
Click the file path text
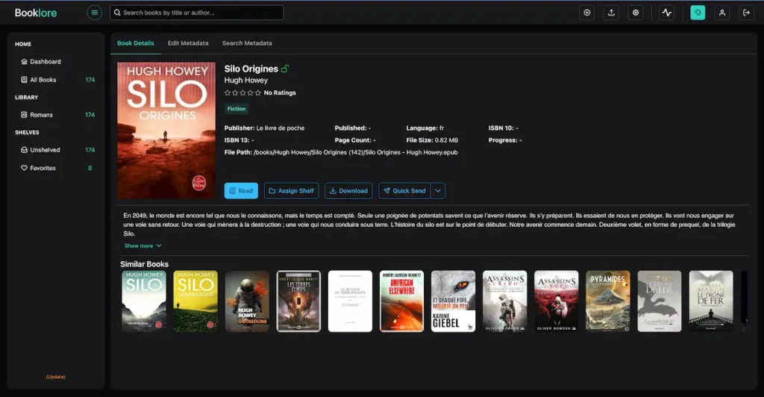pyautogui.click(x=341, y=152)
